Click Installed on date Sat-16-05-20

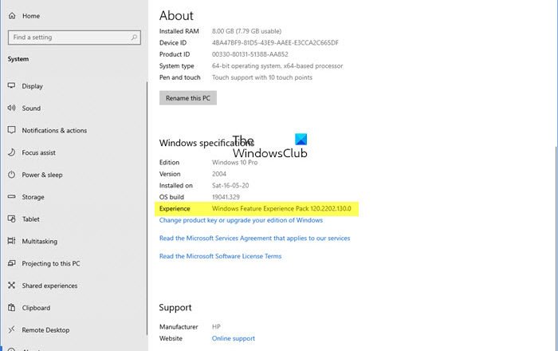coord(230,185)
